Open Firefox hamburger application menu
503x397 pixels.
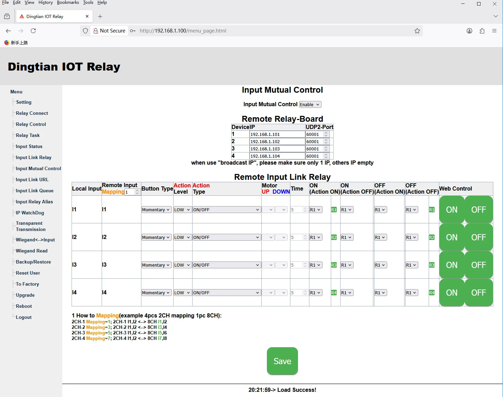point(494,31)
